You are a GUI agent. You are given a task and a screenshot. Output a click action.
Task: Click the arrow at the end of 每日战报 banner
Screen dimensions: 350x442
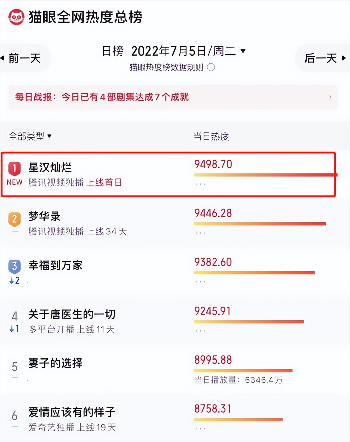[x=330, y=97]
